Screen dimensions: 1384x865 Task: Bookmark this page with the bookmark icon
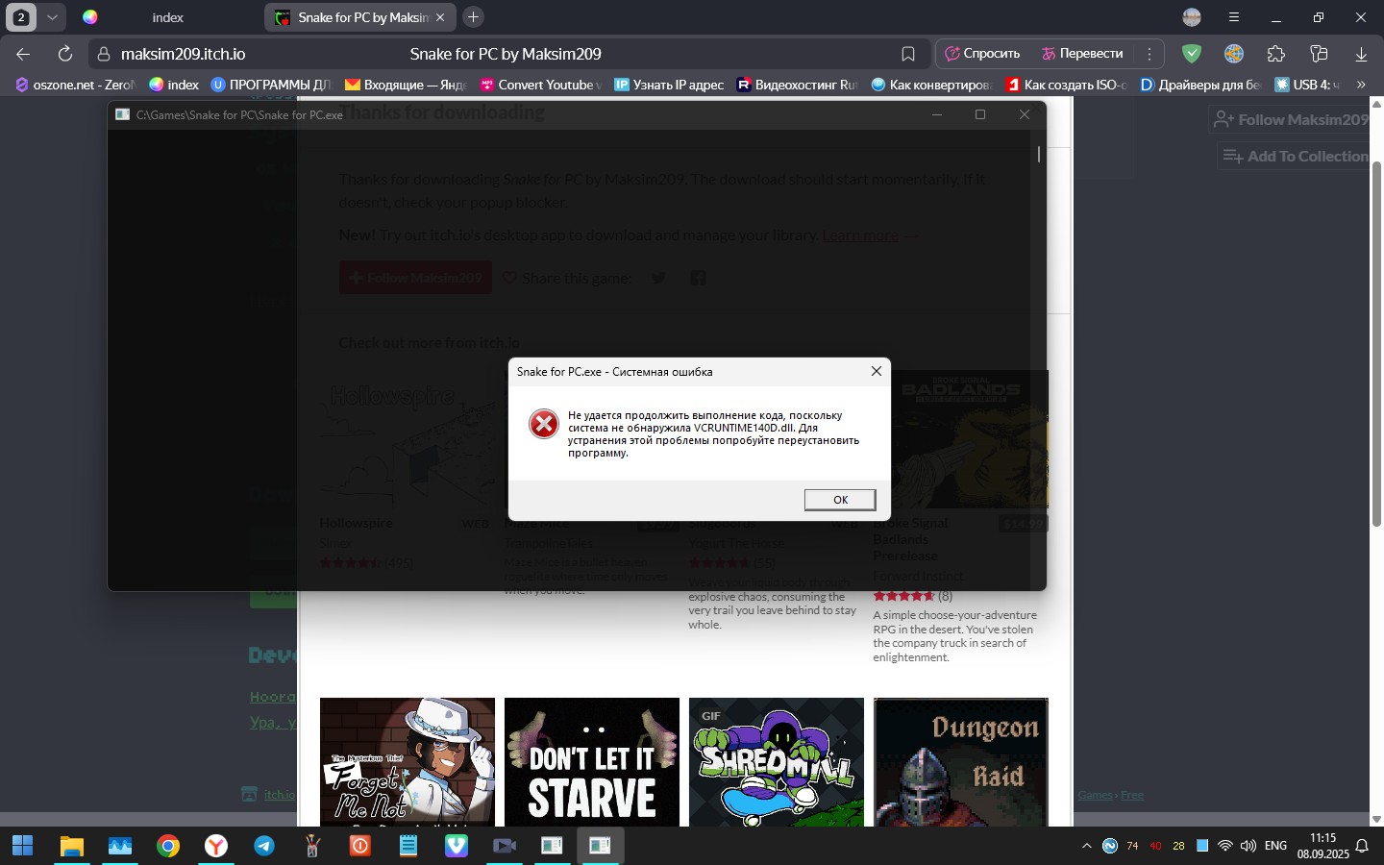coord(908,54)
